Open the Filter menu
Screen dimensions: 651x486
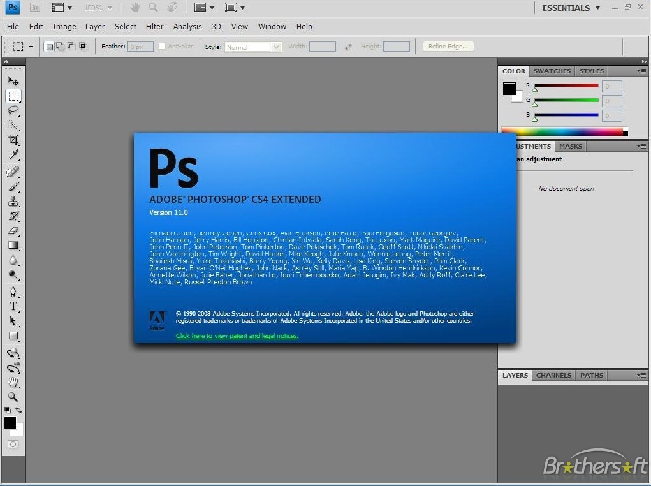click(154, 26)
